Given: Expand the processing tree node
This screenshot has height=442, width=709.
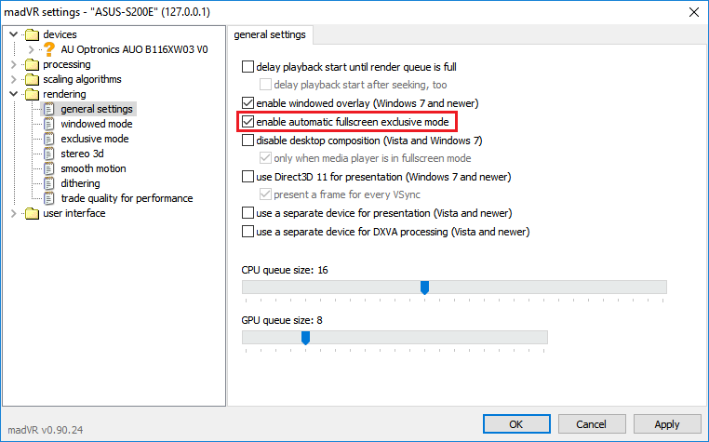Looking at the screenshot, I should (x=13, y=65).
